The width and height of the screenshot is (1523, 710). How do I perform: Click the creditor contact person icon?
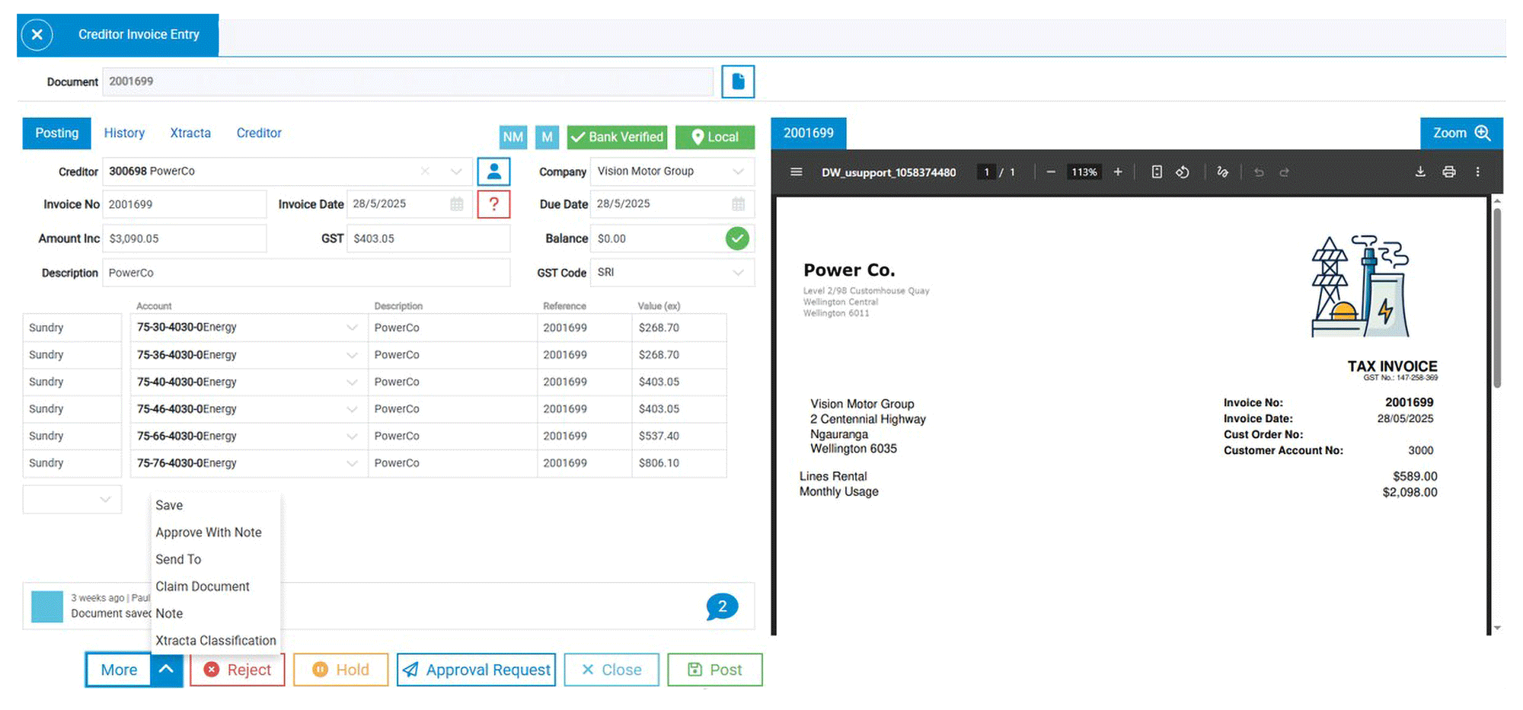point(493,171)
